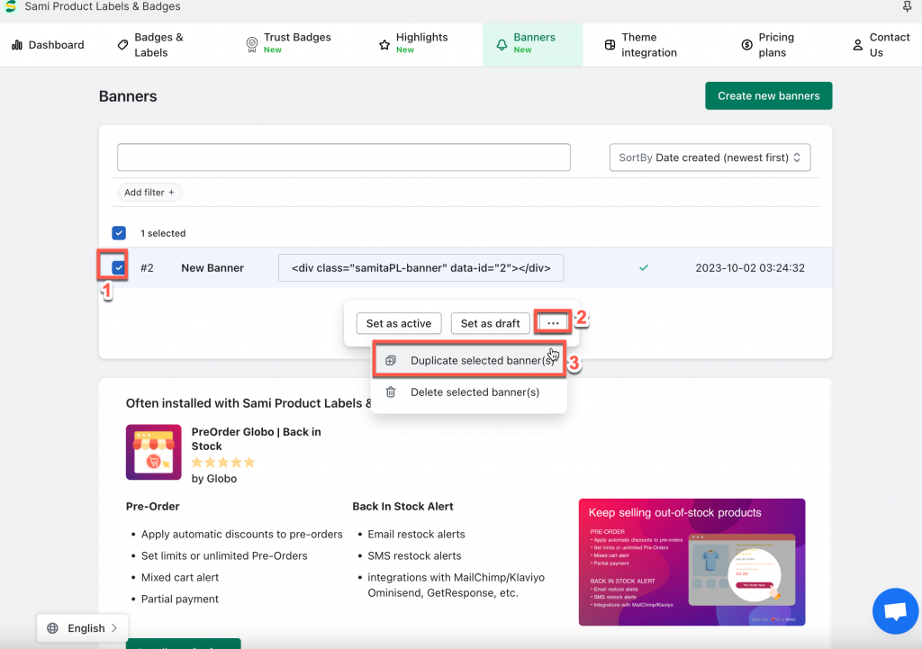922x649 pixels.
Task: Open the Theme integration tab
Action: coord(641,45)
